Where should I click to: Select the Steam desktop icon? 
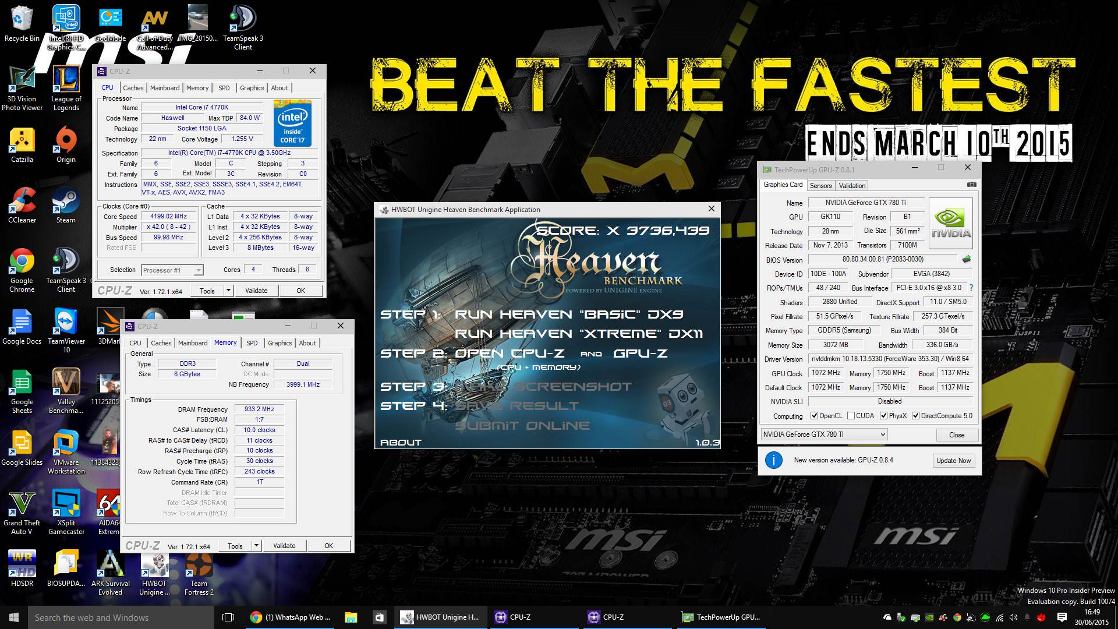click(66, 206)
